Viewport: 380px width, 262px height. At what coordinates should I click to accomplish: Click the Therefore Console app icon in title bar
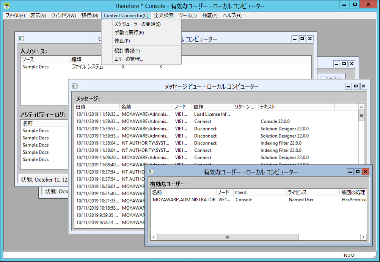coord(6,6)
